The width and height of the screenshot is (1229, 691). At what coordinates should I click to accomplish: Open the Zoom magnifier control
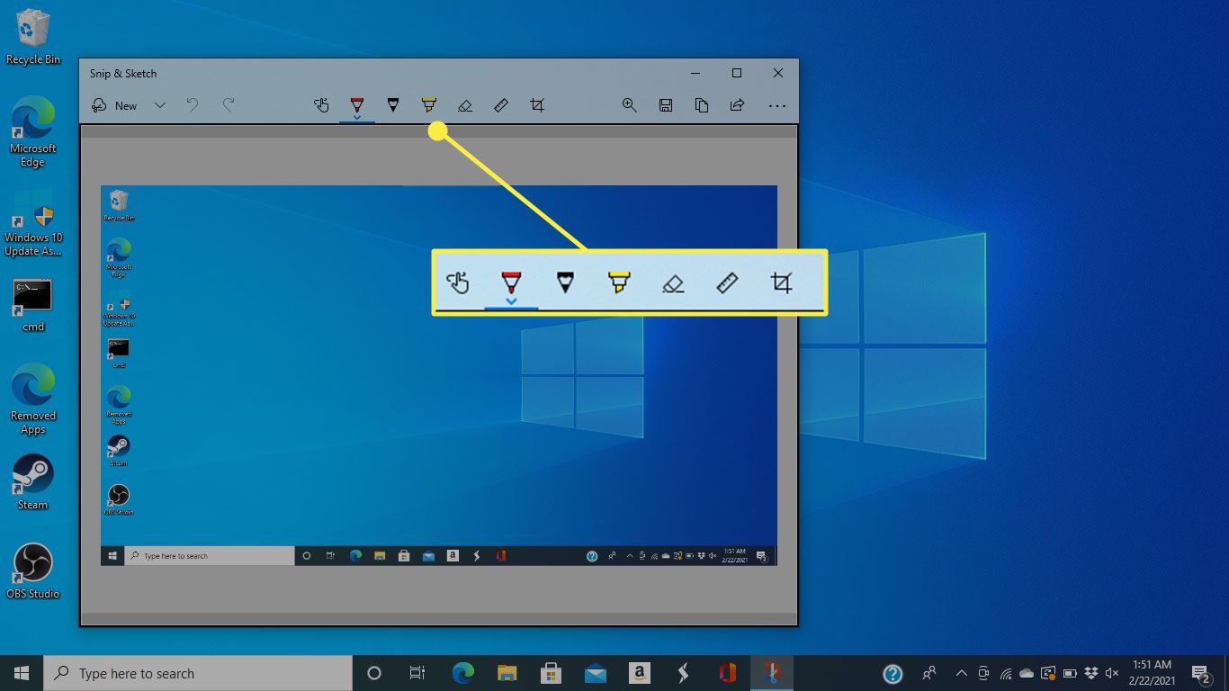click(630, 105)
